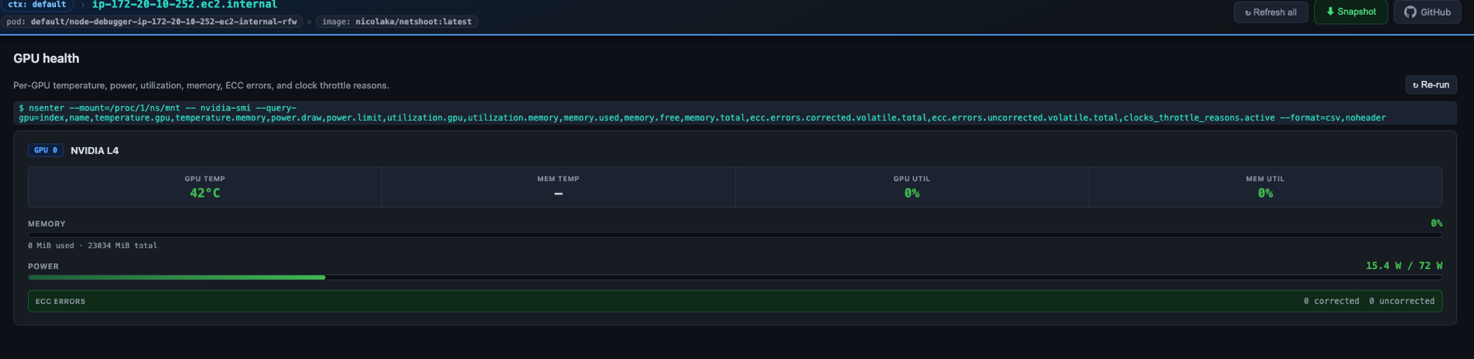
Task: Click the MEM TEMP dash value
Action: click(x=558, y=193)
